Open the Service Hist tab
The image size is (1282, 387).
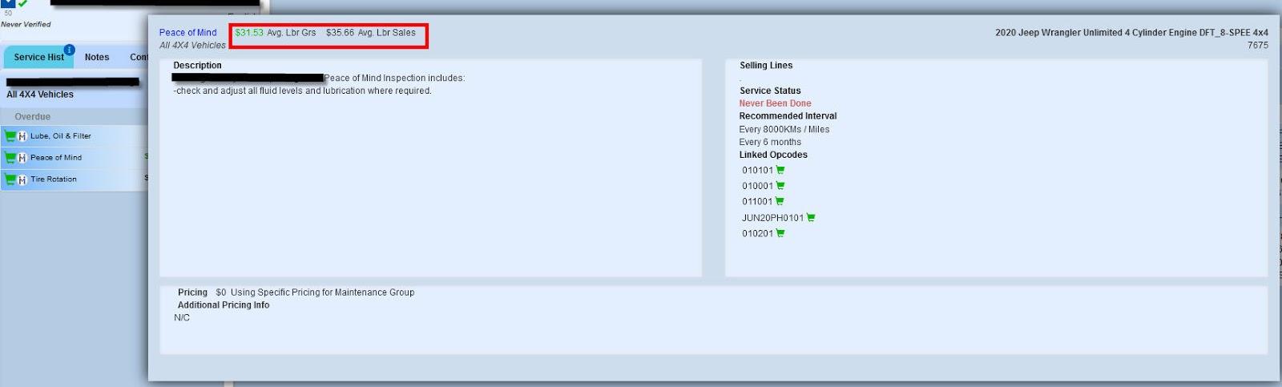coord(38,58)
